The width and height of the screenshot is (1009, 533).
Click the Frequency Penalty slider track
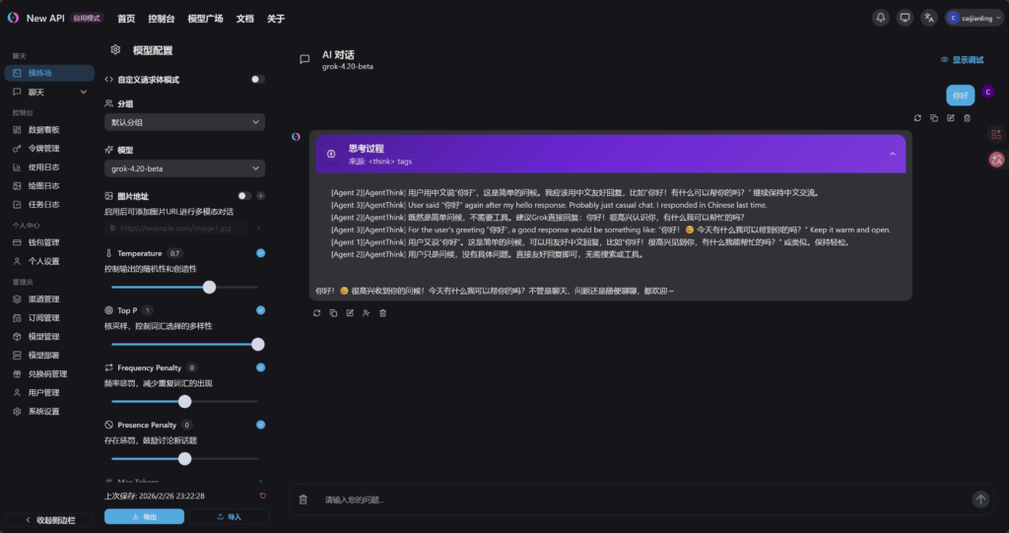point(184,401)
